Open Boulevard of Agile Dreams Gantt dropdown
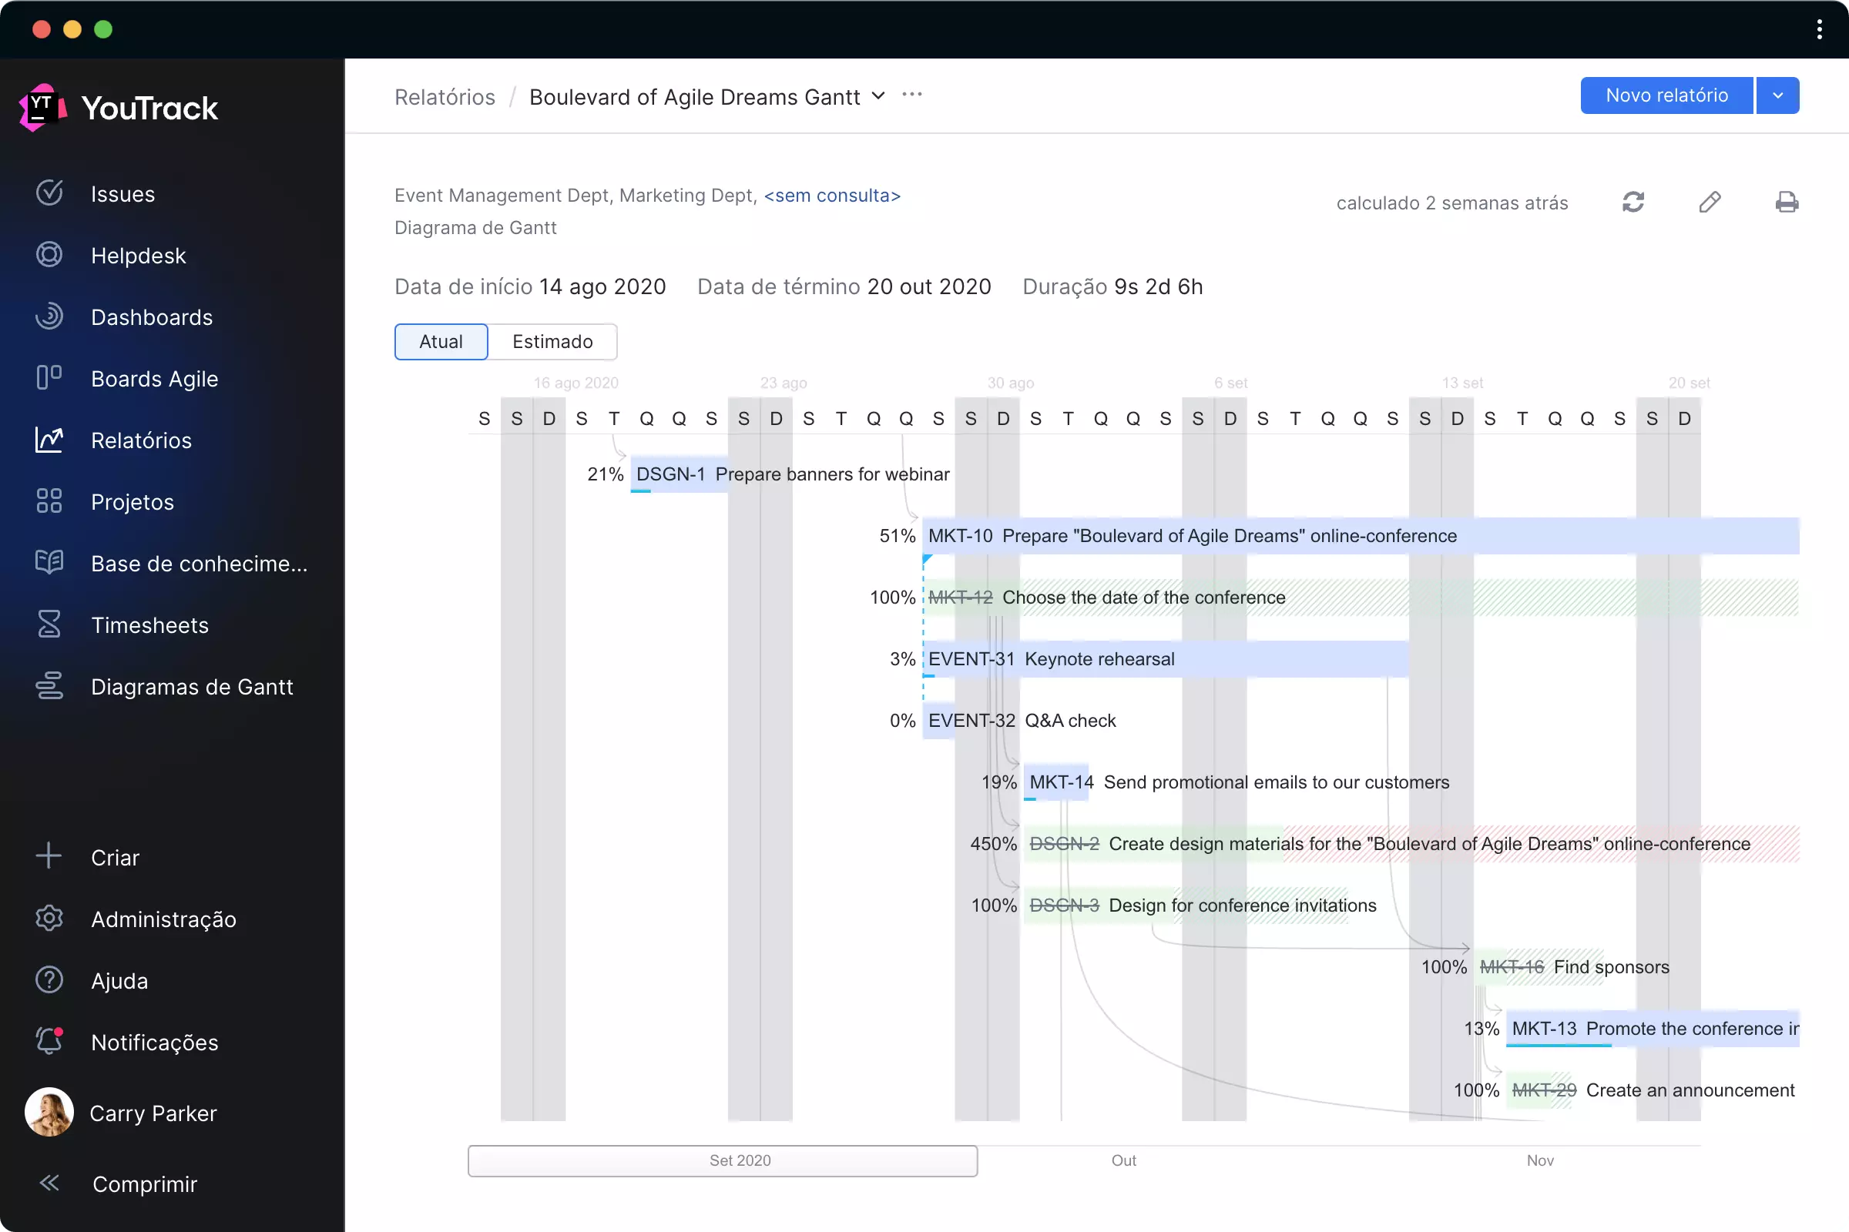 click(x=877, y=96)
